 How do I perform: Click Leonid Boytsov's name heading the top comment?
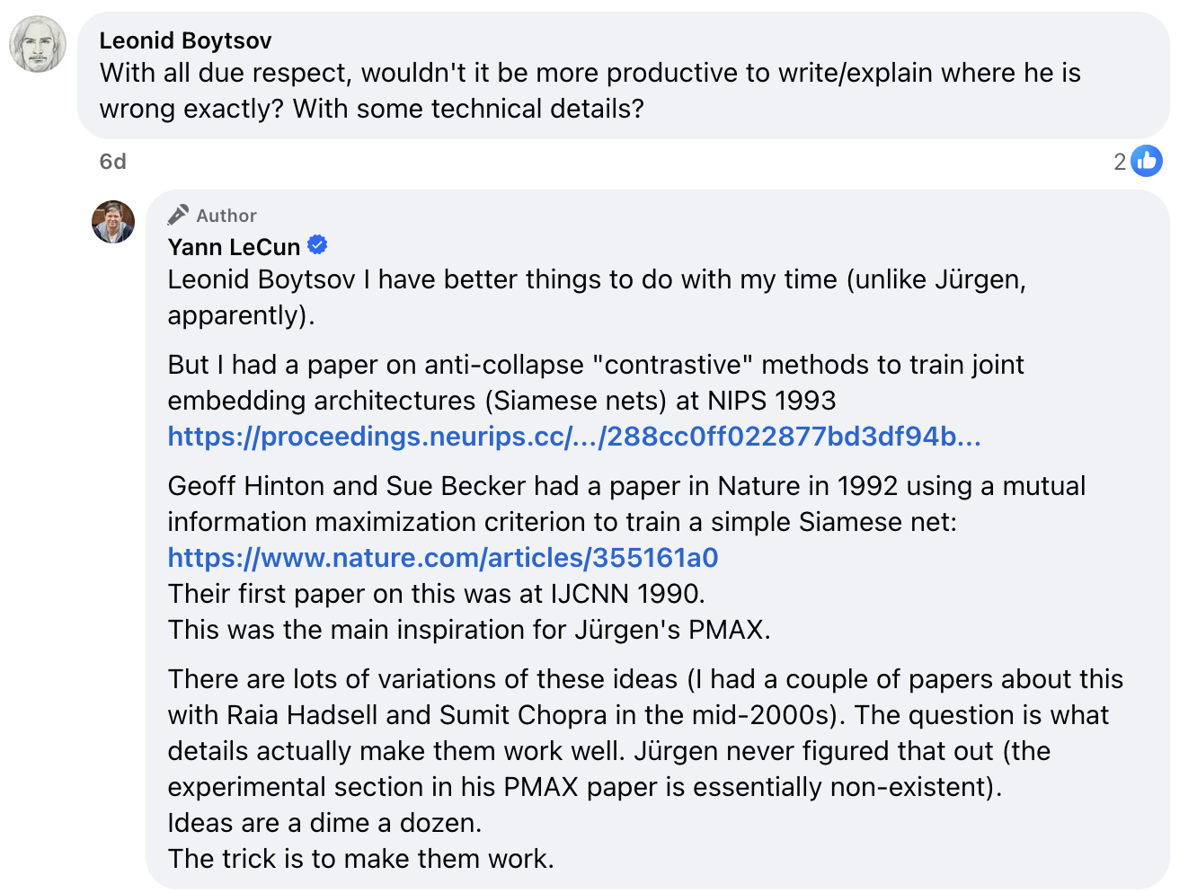(x=185, y=40)
